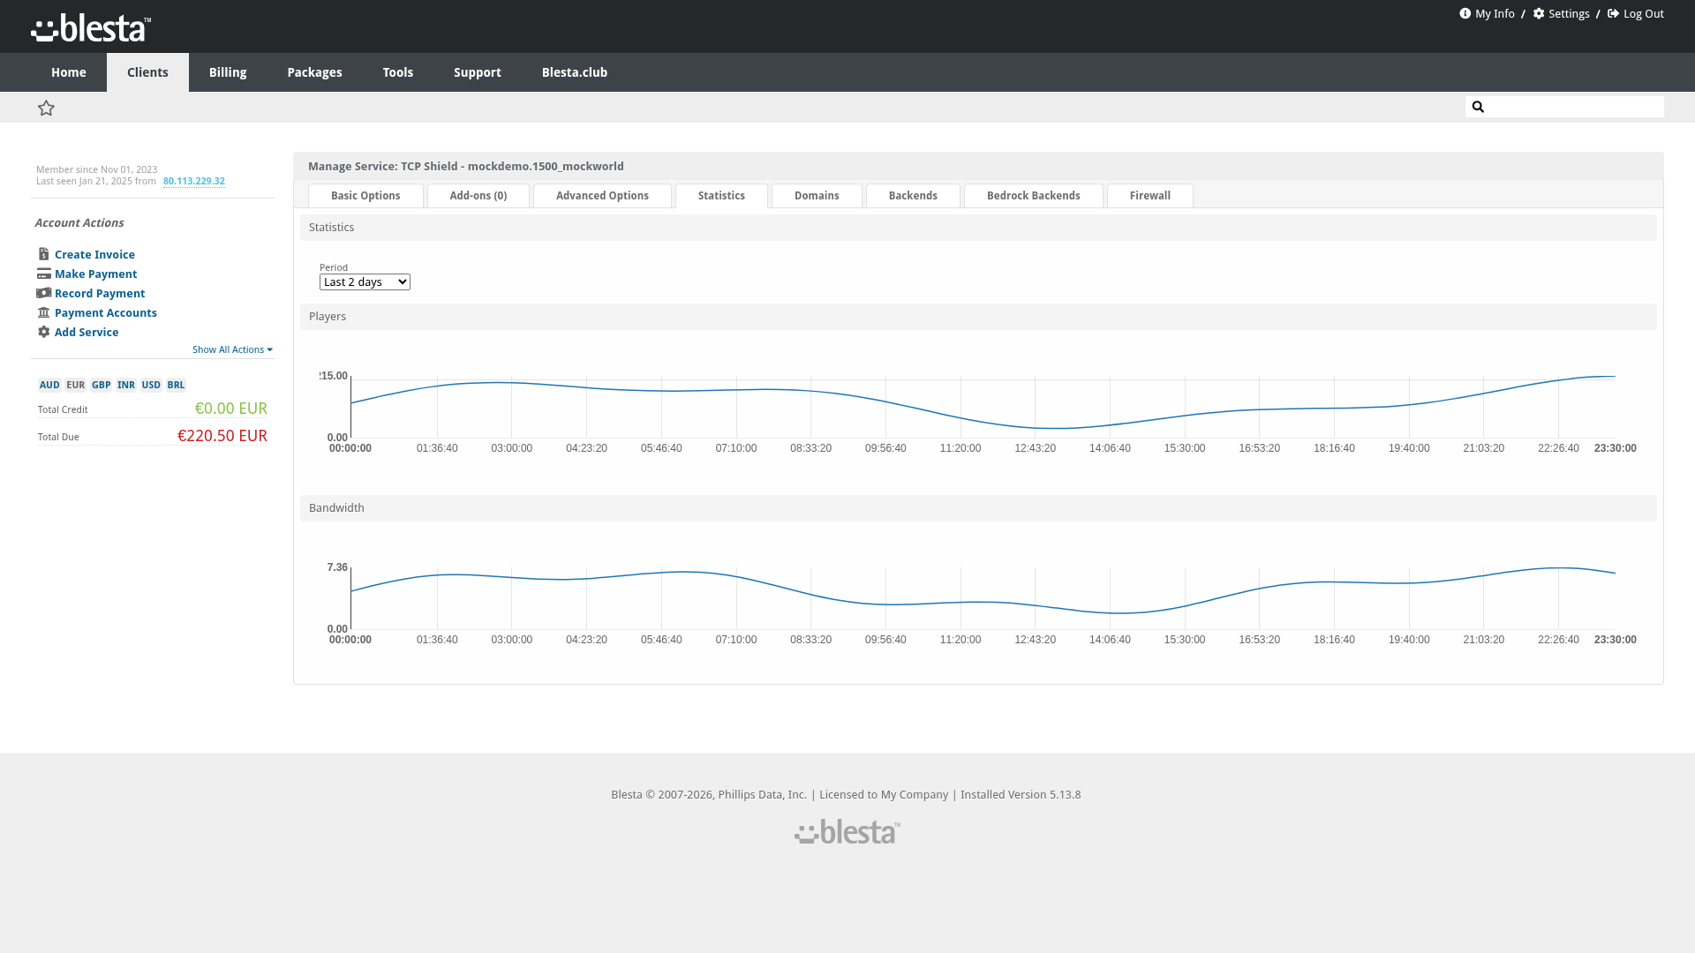Click the favorites star icon
The image size is (1695, 953).
tap(46, 108)
